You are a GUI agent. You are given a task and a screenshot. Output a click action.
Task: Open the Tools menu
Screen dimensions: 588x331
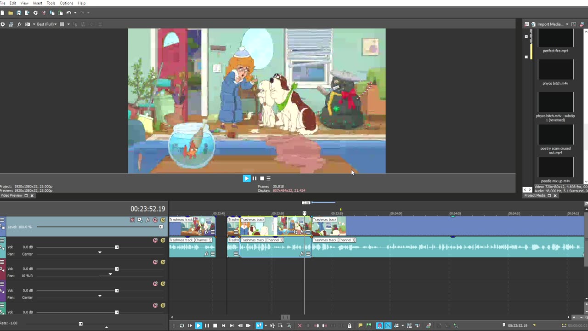point(51,3)
